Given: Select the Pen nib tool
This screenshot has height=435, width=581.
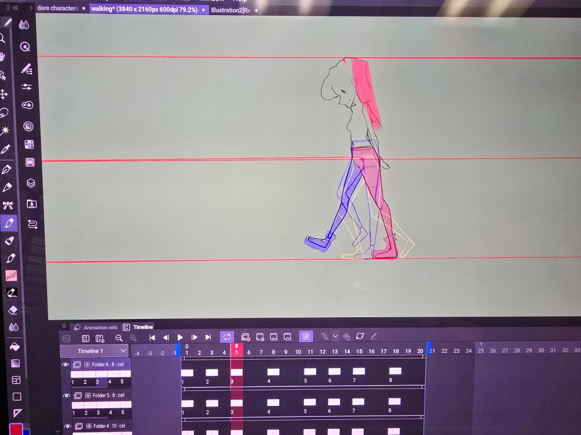Looking at the screenshot, I should pyautogui.click(x=6, y=169).
